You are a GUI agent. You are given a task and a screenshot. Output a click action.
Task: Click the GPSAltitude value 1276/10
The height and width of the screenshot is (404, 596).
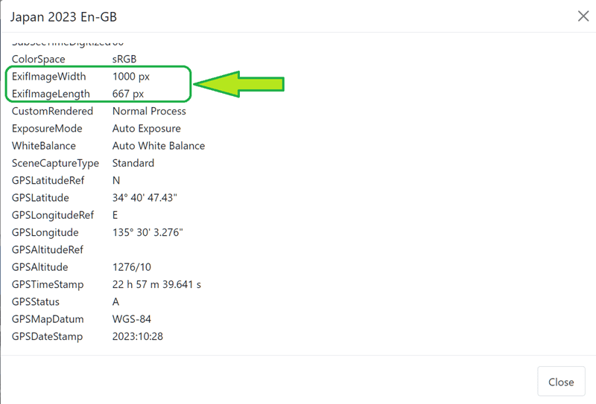click(x=132, y=267)
